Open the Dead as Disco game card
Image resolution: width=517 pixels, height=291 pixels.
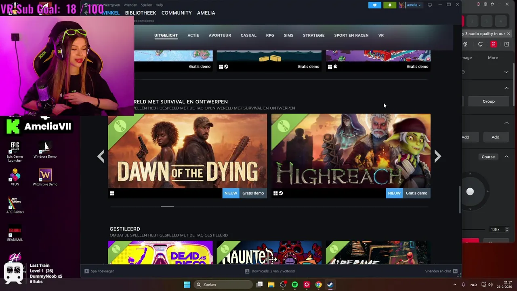coord(160,253)
